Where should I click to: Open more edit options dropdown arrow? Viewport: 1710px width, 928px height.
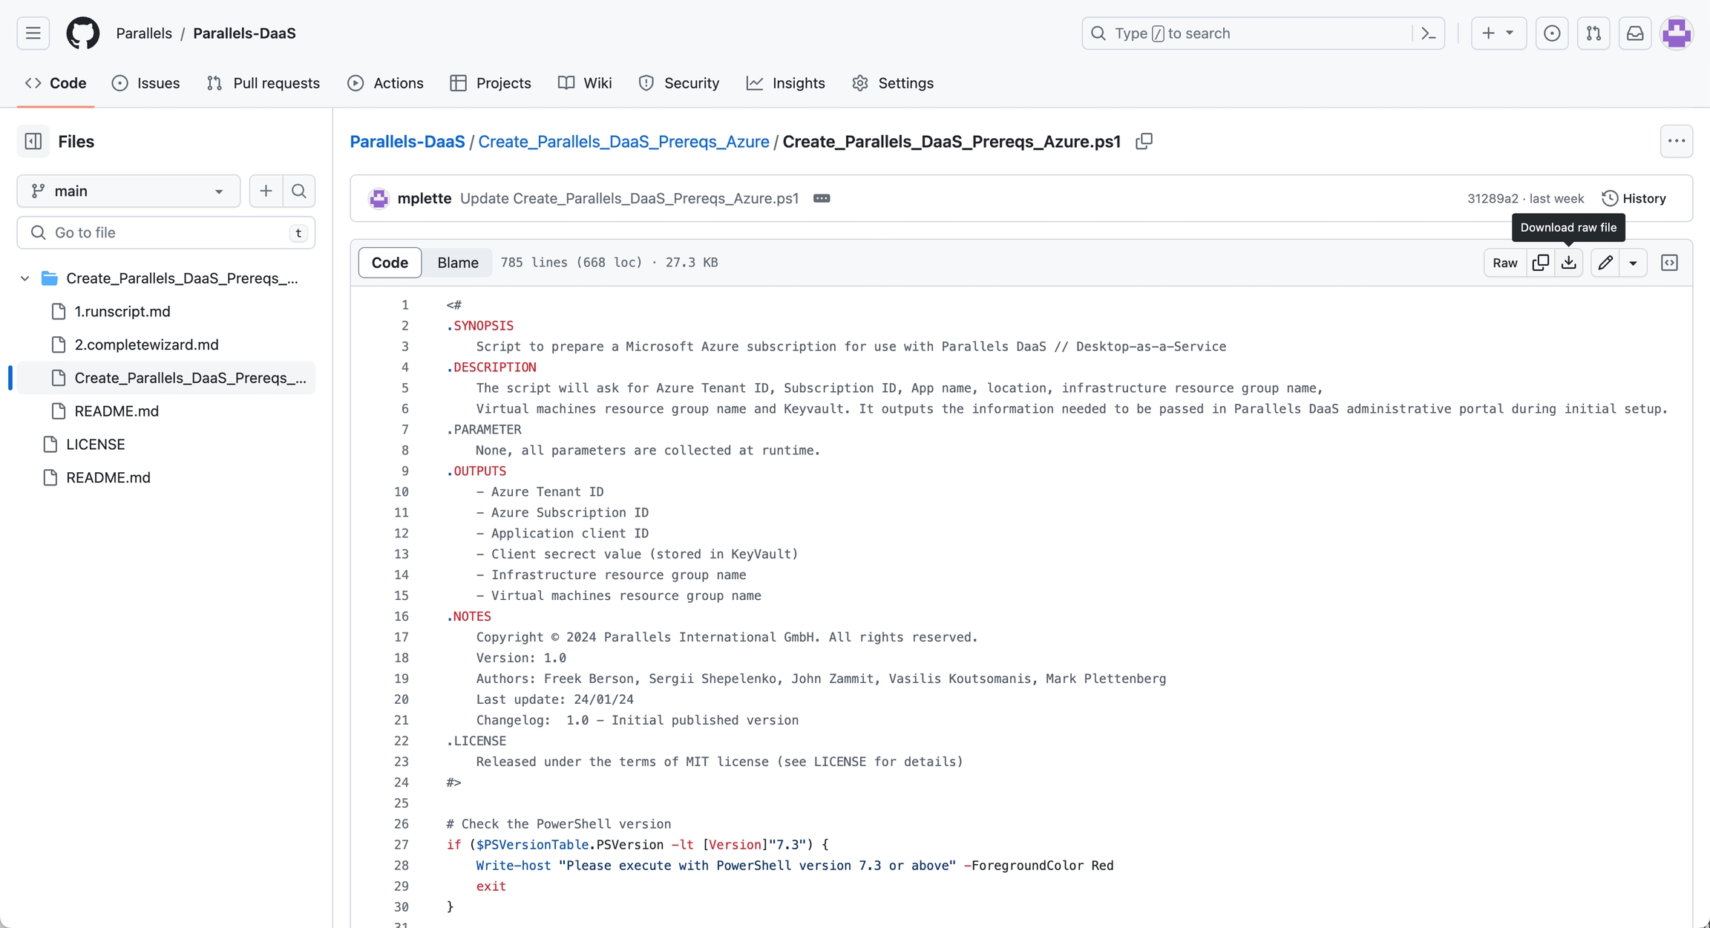pyautogui.click(x=1633, y=263)
